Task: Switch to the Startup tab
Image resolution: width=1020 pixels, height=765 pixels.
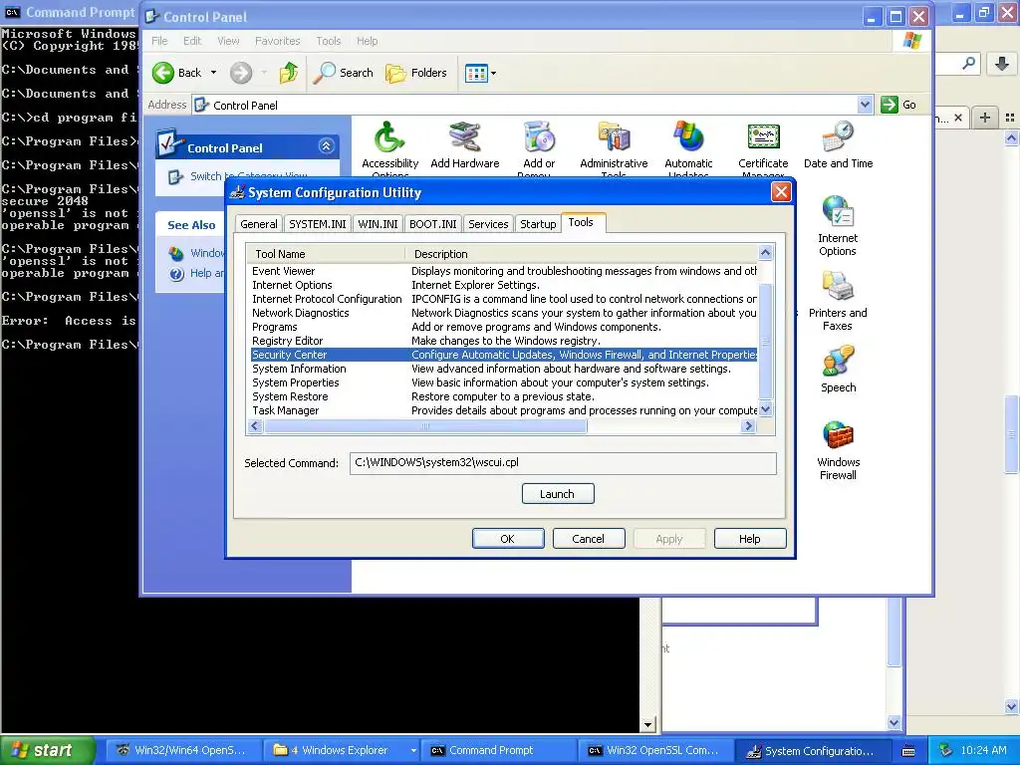Action: (x=538, y=224)
